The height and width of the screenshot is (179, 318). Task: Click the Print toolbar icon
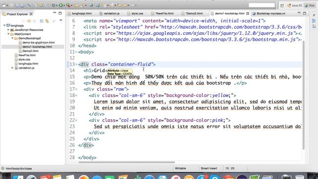coord(22,5)
